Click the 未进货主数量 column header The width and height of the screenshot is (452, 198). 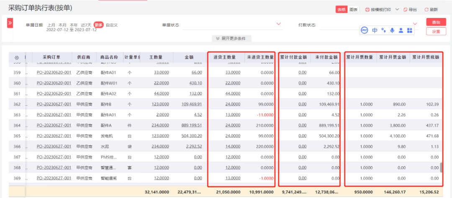260,57
